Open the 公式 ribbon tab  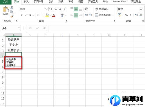click(x=51, y=1)
